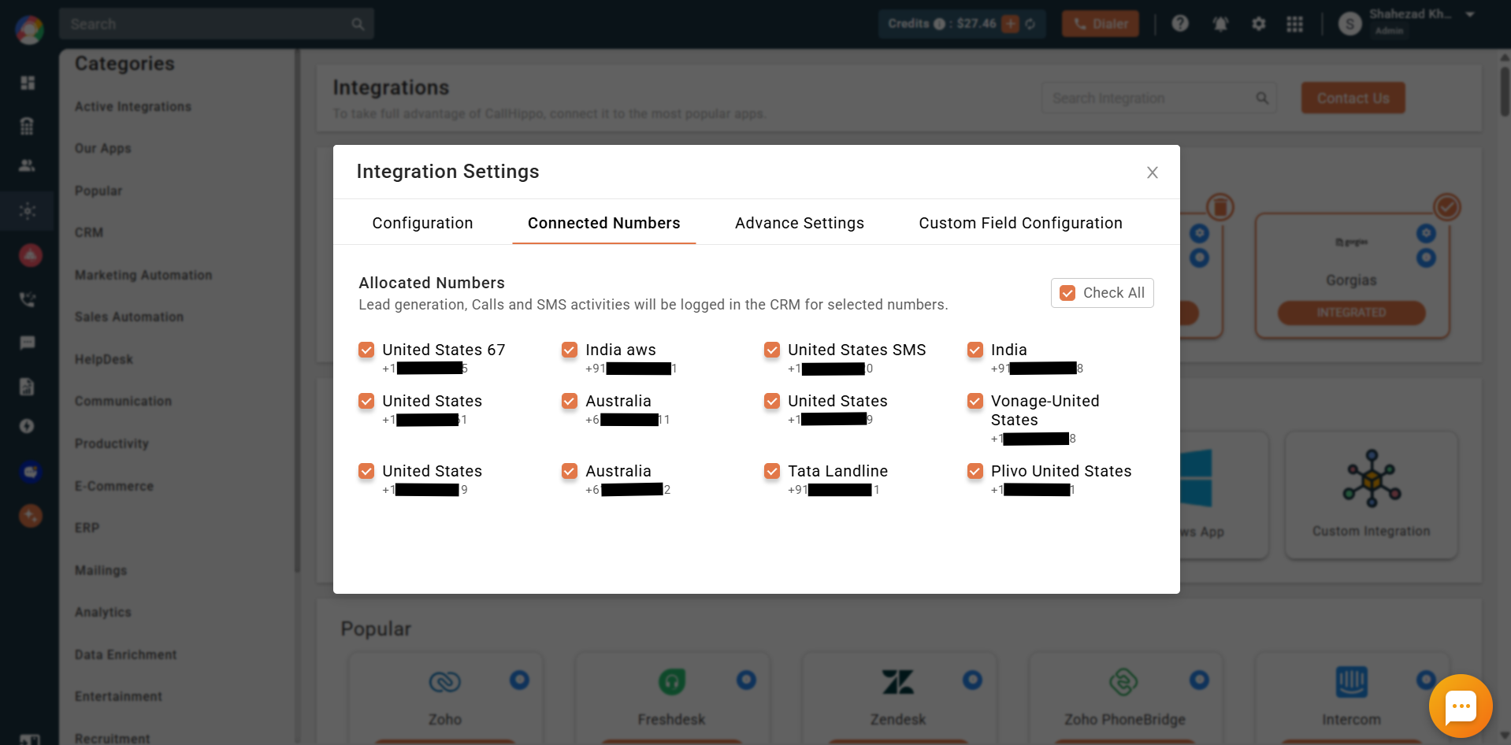
Task: Open settings gear icon in header
Action: [1258, 24]
